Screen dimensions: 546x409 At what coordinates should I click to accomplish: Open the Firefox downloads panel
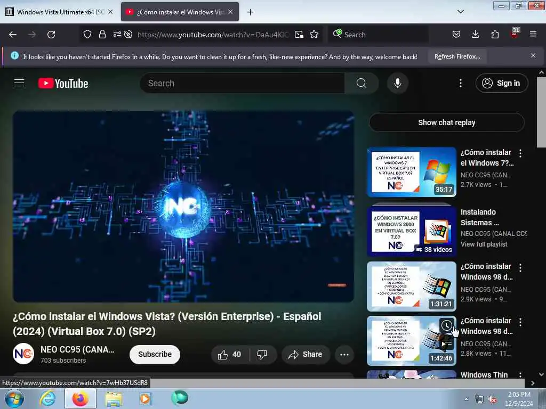click(475, 35)
